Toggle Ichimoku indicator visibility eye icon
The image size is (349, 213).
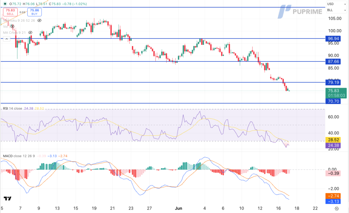(x=40, y=20)
